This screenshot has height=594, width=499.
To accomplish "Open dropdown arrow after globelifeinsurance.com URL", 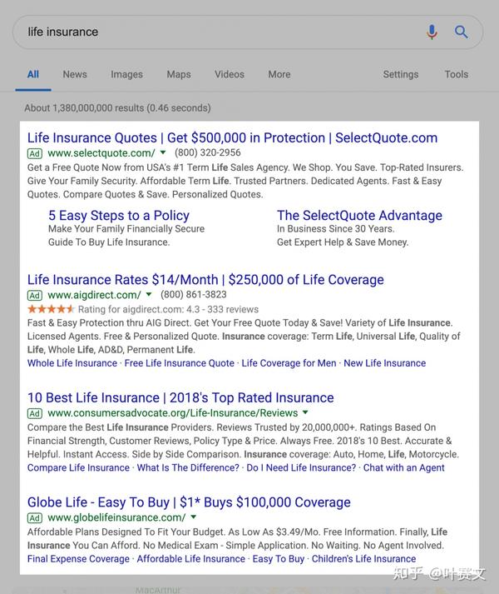I will tap(194, 517).
